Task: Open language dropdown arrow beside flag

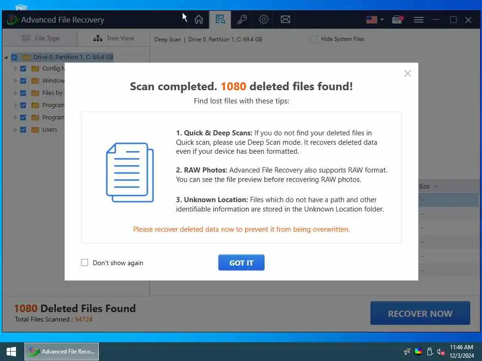Action: (382, 20)
